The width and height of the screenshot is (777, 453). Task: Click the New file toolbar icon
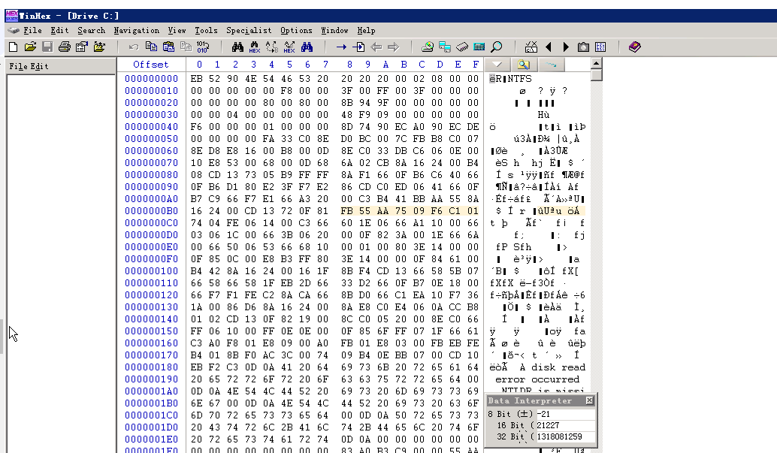click(x=14, y=47)
